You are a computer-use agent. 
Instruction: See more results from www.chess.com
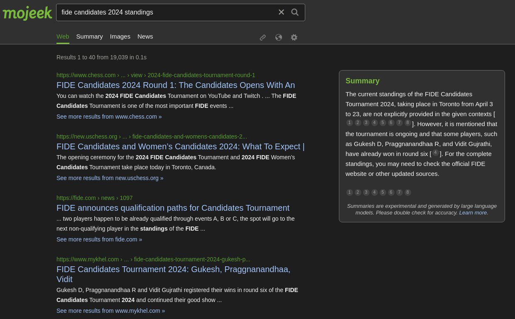(x=109, y=117)
